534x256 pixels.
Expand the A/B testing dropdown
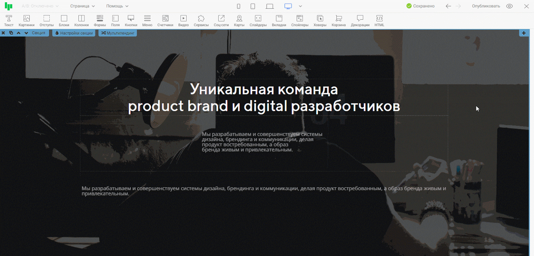[x=40, y=6]
